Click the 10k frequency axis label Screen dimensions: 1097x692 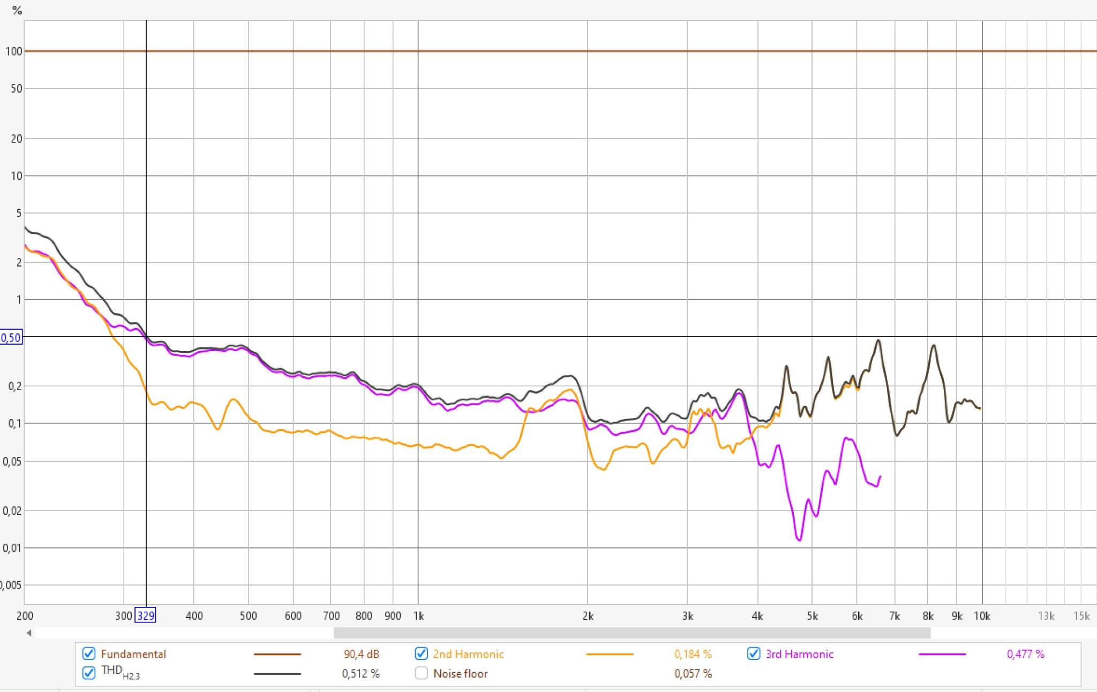tap(982, 616)
